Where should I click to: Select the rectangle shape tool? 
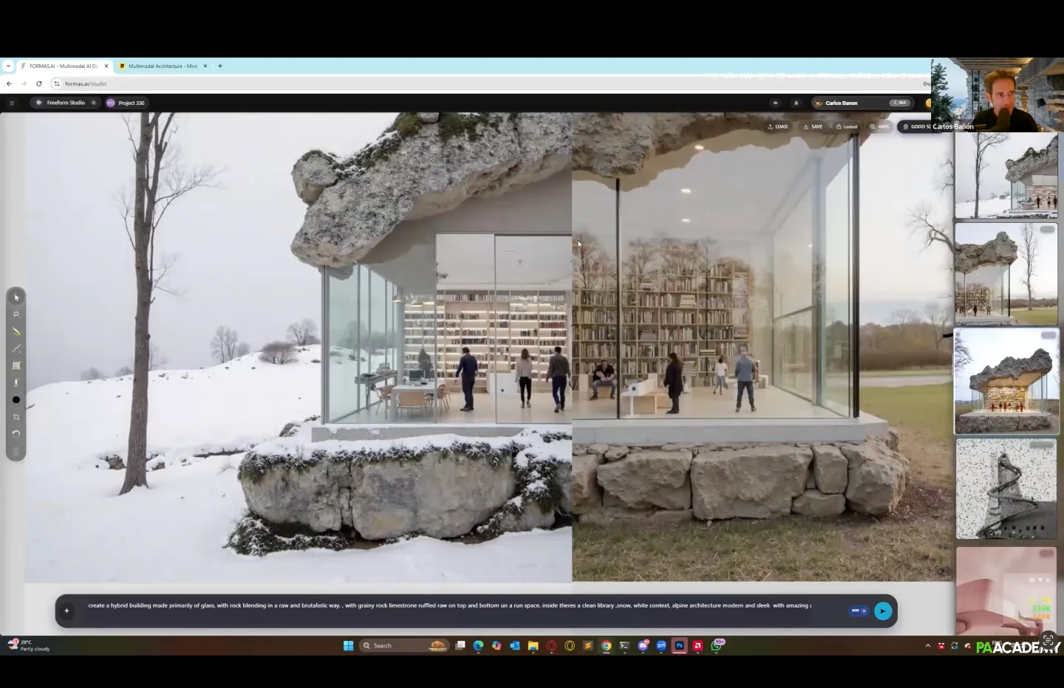[16, 365]
